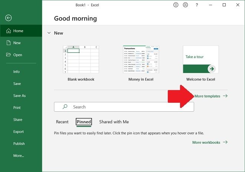Open the New page in the sidebar

pos(21,43)
